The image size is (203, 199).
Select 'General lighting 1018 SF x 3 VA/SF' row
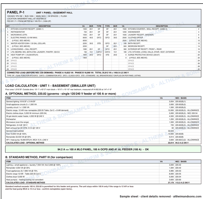[x=103, y=101]
